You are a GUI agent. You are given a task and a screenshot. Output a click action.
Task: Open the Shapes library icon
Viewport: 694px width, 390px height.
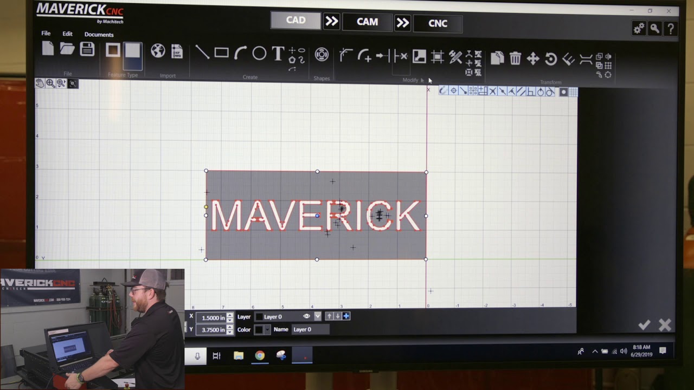click(322, 54)
